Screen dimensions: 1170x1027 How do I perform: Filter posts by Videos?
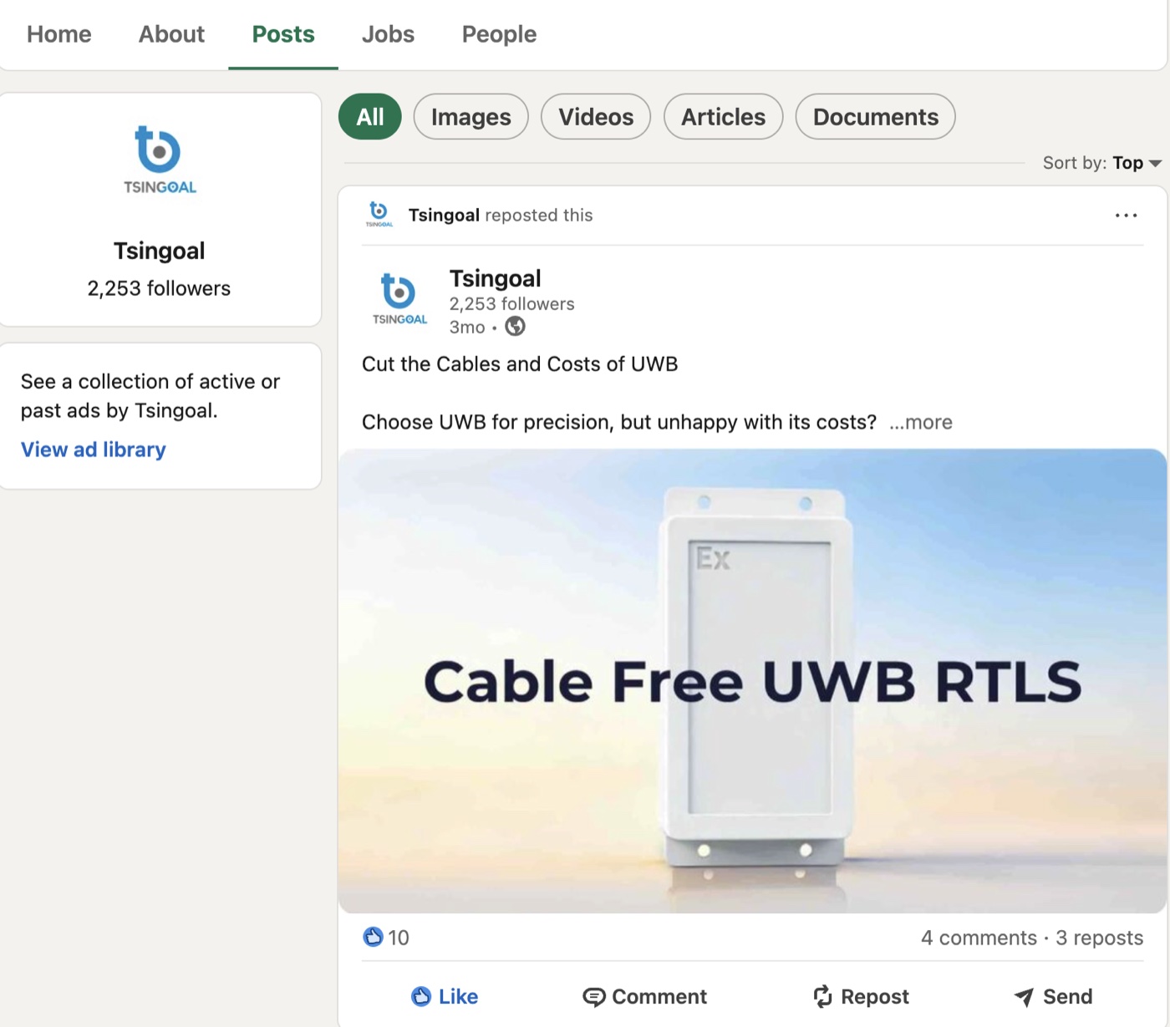[596, 117]
